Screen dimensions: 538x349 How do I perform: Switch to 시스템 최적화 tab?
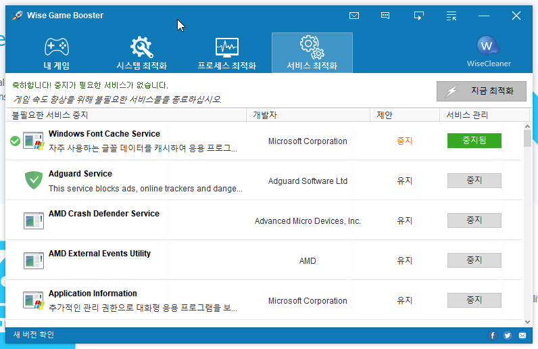tap(142, 53)
